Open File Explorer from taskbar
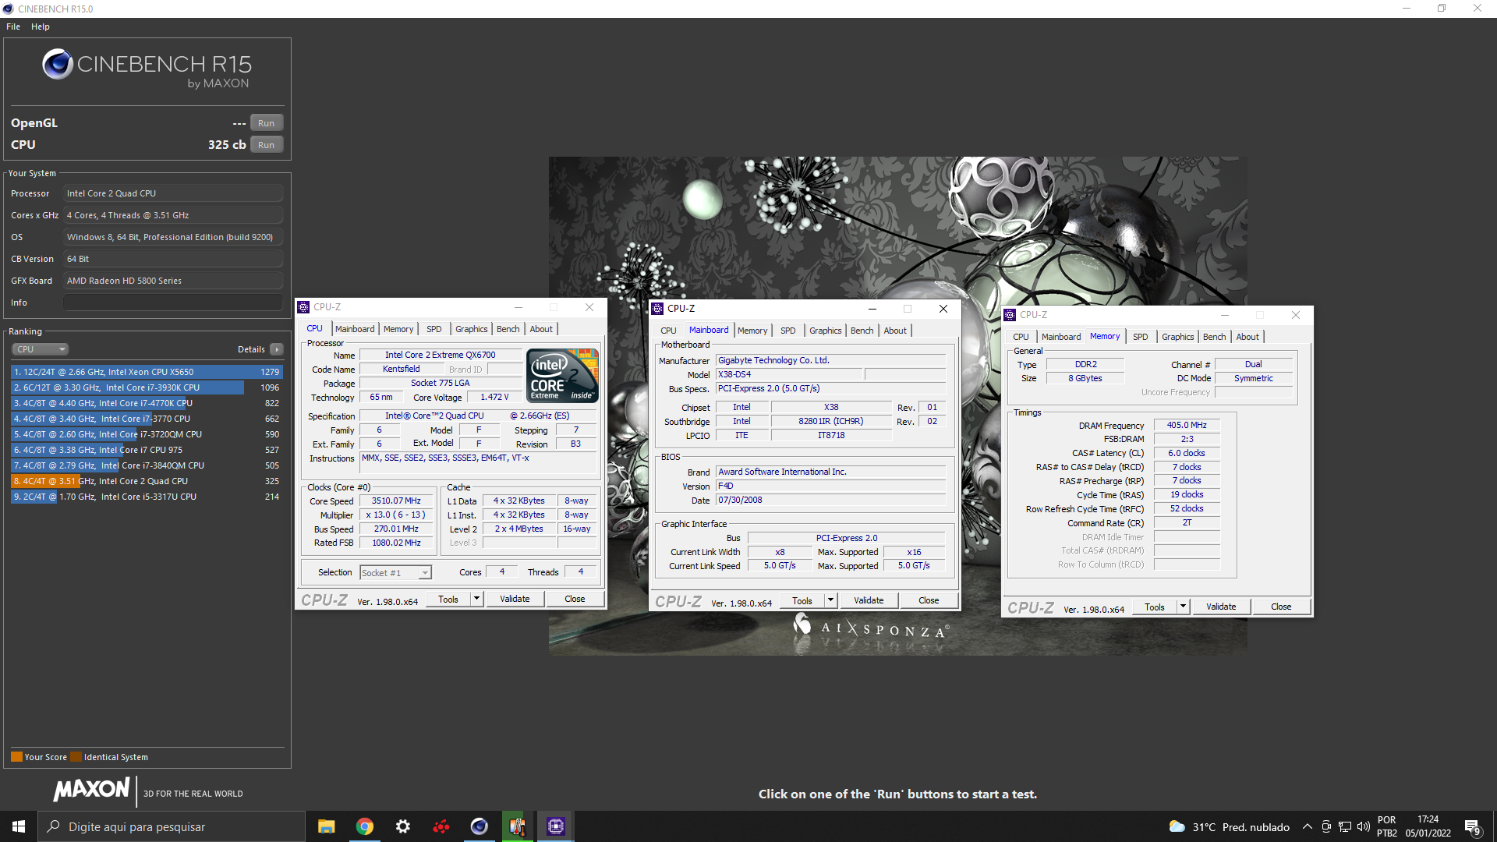The width and height of the screenshot is (1497, 842). coord(326,826)
